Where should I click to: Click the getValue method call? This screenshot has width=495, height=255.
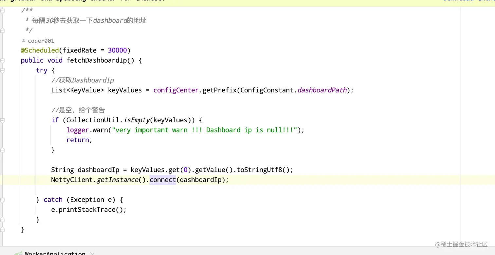click(x=210, y=170)
